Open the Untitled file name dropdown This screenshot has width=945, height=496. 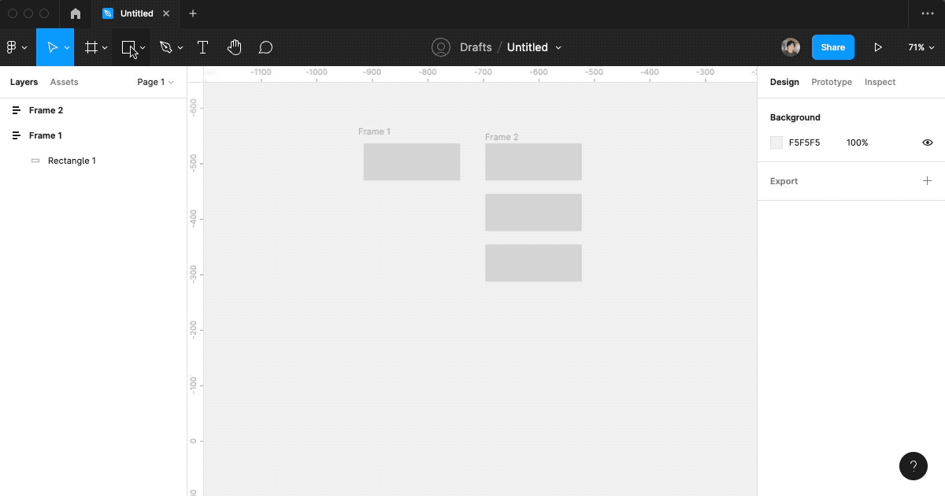pyautogui.click(x=534, y=47)
